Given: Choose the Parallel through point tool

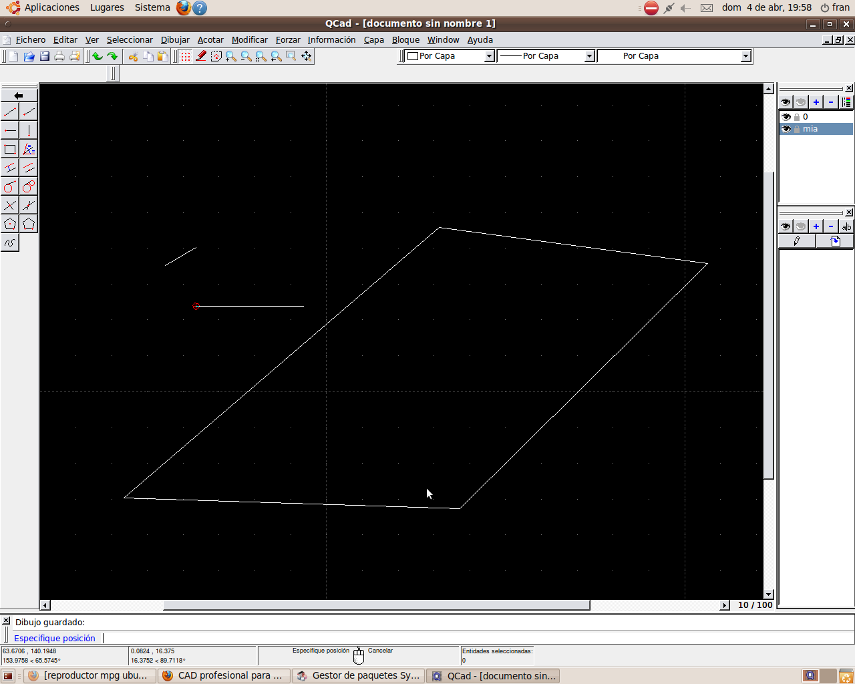Looking at the screenshot, I should [29, 168].
